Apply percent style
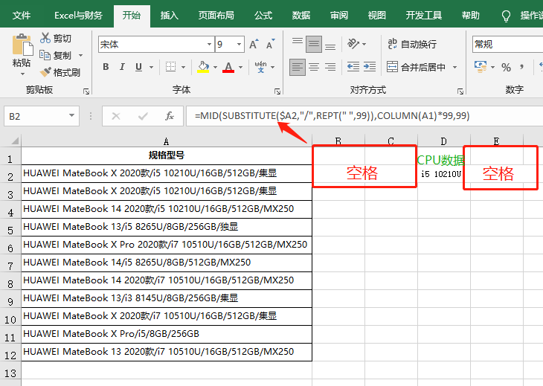Screen dimensions: 543x386 coord(506,67)
